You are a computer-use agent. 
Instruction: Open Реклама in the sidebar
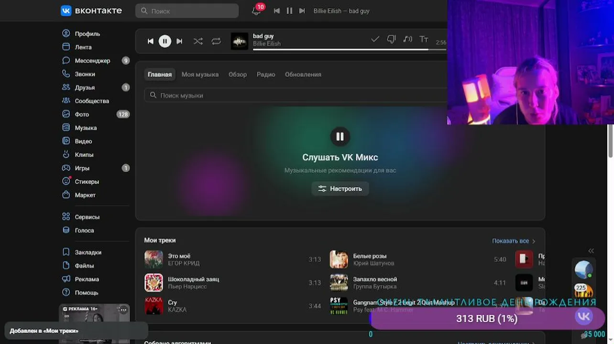click(87, 279)
